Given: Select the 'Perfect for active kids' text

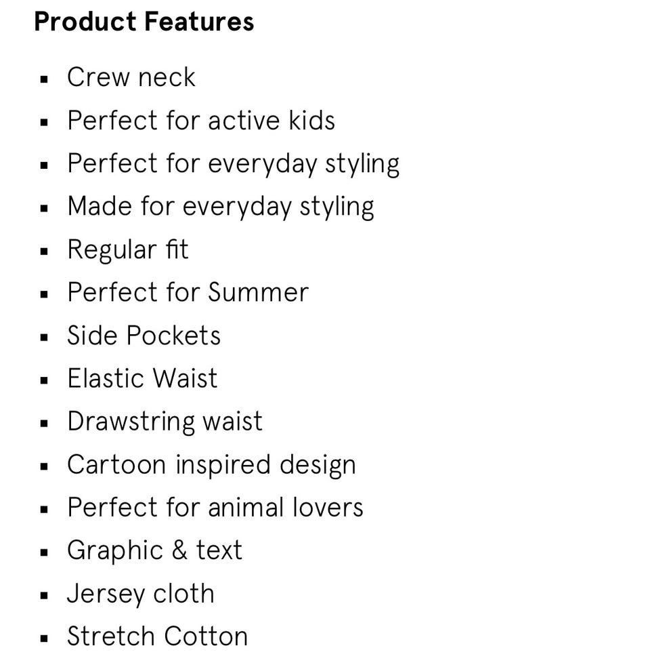Looking at the screenshot, I should [x=201, y=121].
